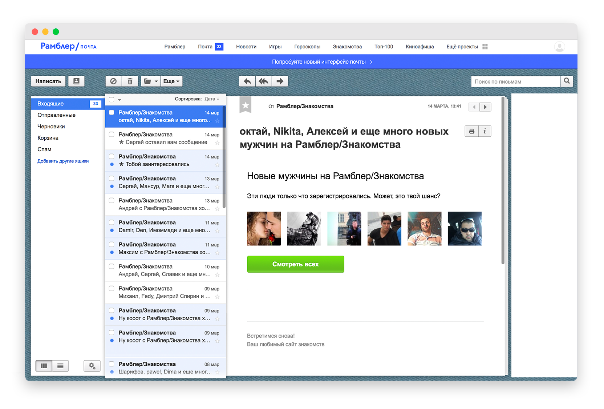Star the 'Damir, Den, Имоммади' email
The height and width of the screenshot is (409, 604).
point(217,231)
